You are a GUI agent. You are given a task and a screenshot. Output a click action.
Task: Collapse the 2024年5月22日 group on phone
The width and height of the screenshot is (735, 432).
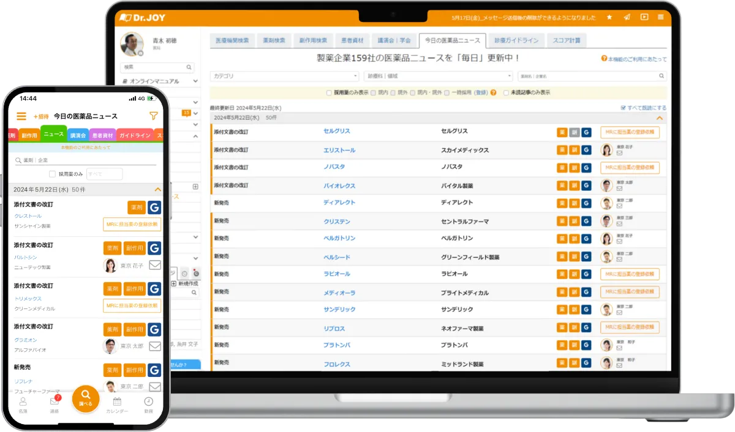158,190
